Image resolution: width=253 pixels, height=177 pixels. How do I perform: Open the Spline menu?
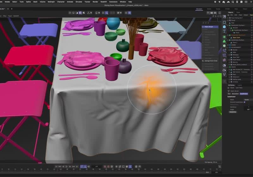pos(28,2)
